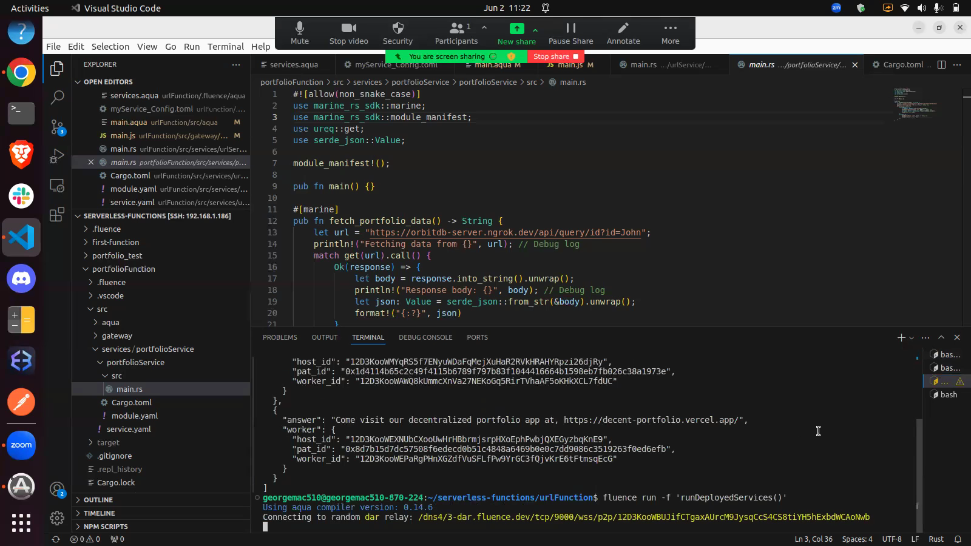Expand the Outline section

[x=98, y=500]
